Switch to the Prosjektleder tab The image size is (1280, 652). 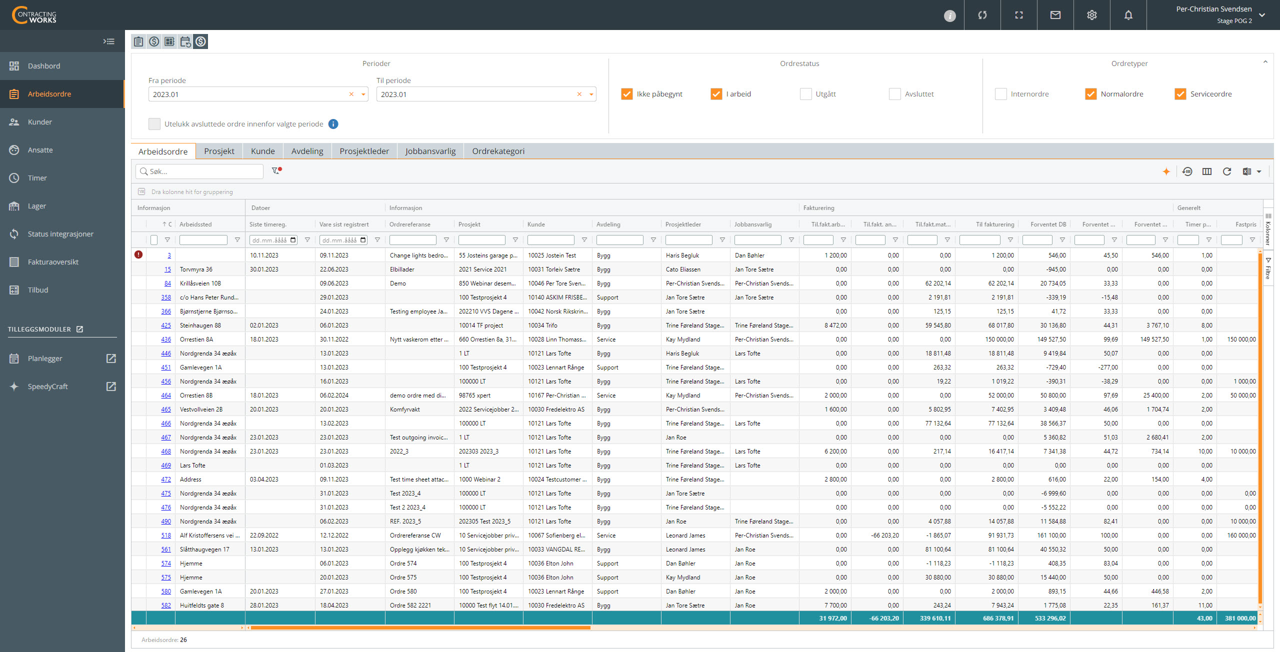[x=364, y=151]
